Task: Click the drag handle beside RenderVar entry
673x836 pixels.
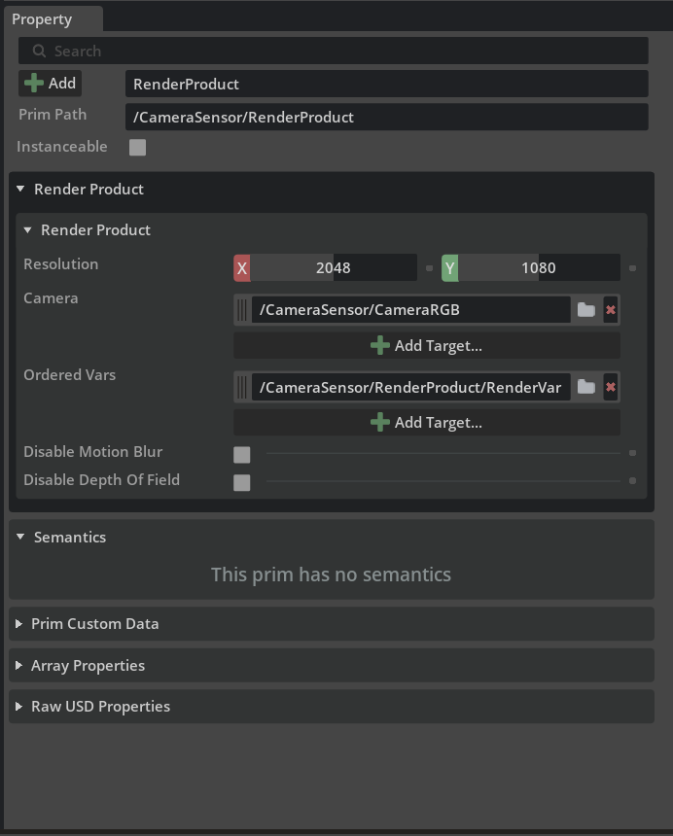Action: click(x=242, y=387)
